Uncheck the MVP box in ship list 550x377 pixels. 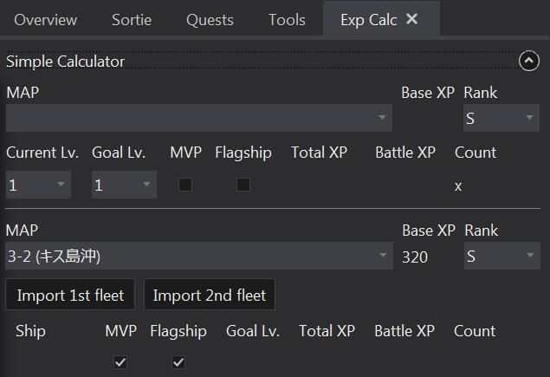tap(120, 362)
